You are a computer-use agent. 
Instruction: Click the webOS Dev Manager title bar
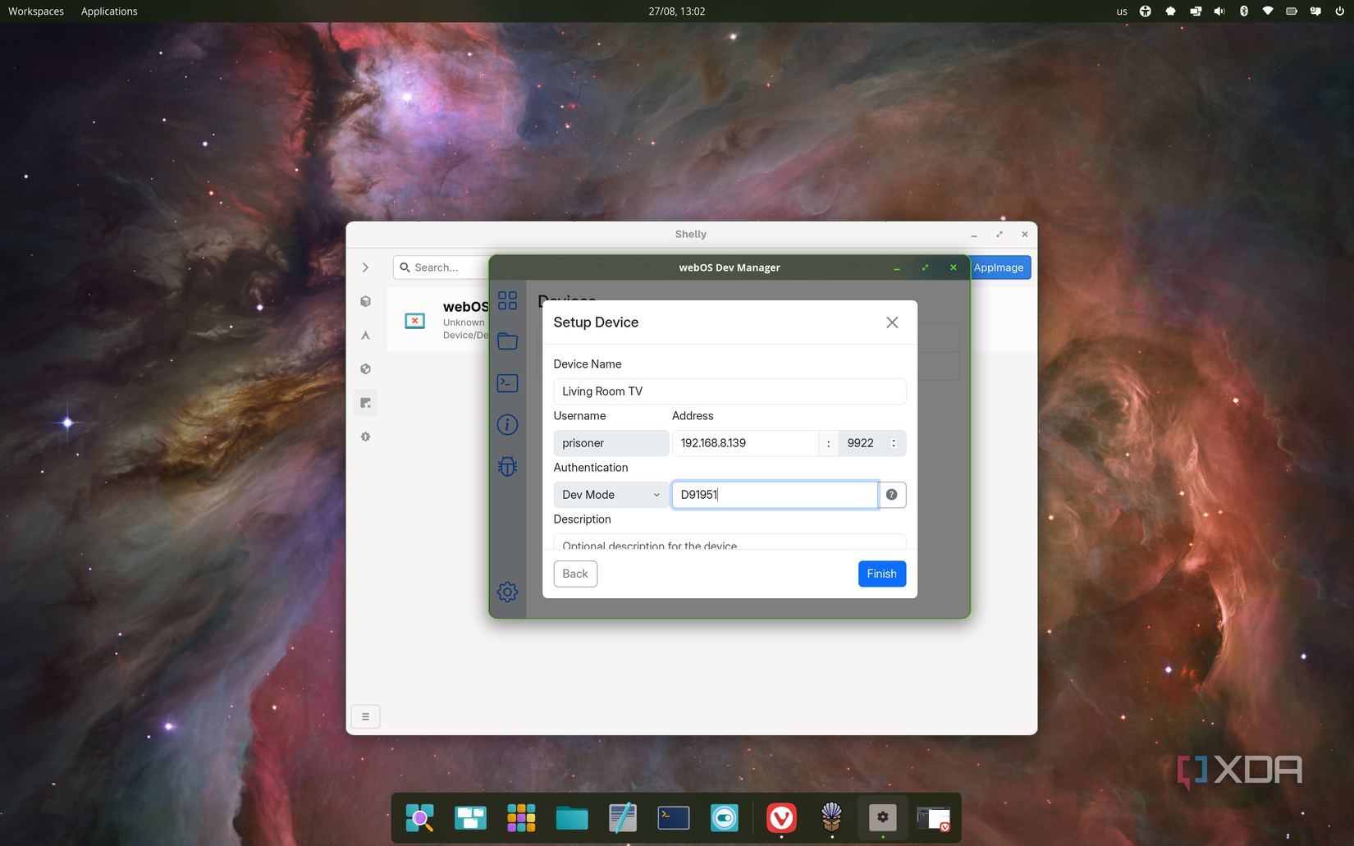point(730,268)
